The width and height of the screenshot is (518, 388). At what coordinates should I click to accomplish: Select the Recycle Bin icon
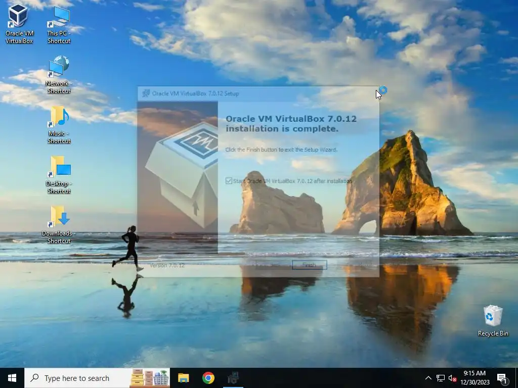(493, 321)
